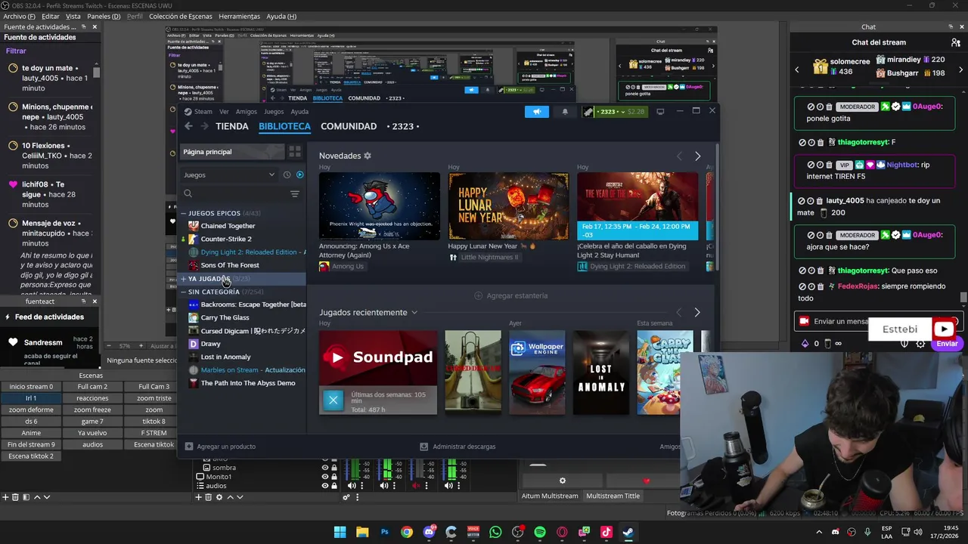Open Herramientas menu in OBS
The width and height of the screenshot is (968, 544).
[x=239, y=16]
